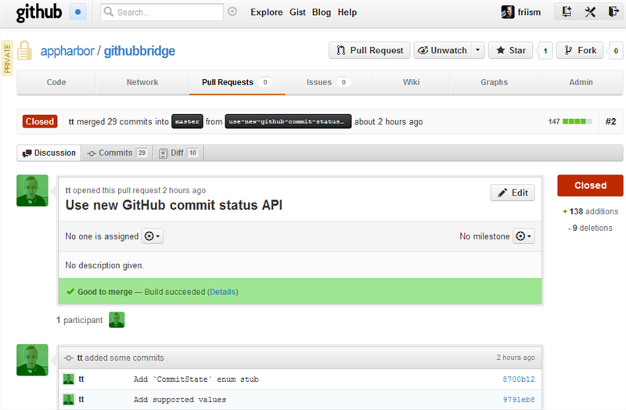Click the friism user avatar
This screenshot has height=410, width=626.
(507, 12)
